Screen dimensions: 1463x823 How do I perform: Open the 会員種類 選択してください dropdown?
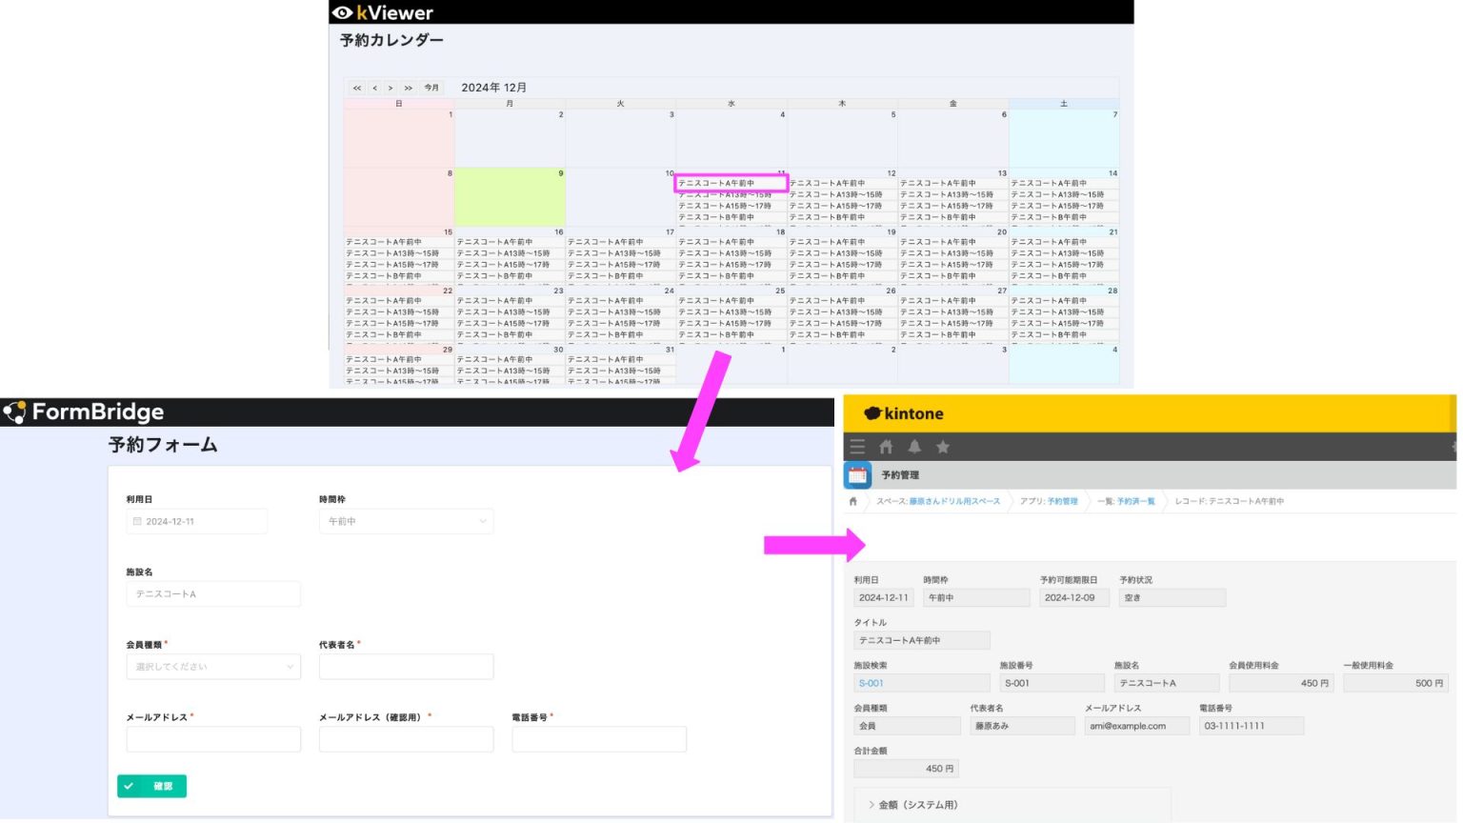(x=213, y=667)
